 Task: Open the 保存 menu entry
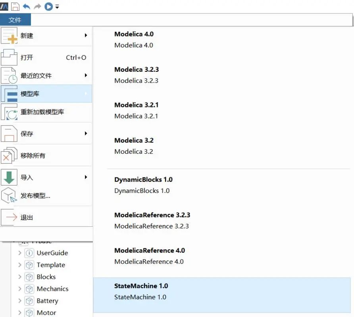coord(46,134)
